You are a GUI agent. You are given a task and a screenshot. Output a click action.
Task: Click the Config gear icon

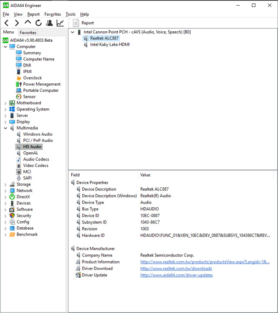12,222
